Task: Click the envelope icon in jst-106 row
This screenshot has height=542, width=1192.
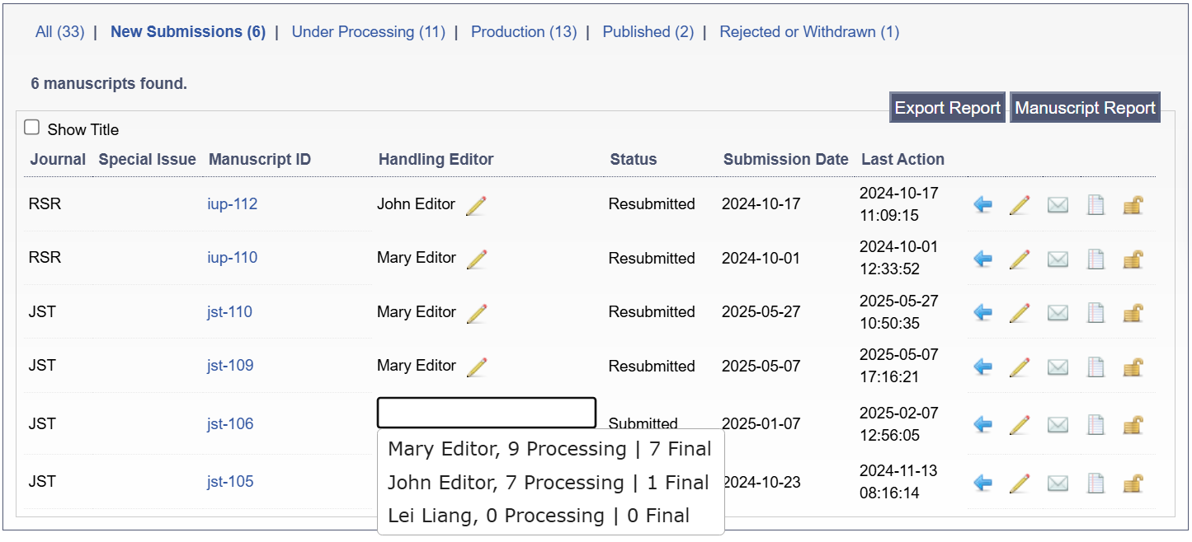Action: [1058, 425]
